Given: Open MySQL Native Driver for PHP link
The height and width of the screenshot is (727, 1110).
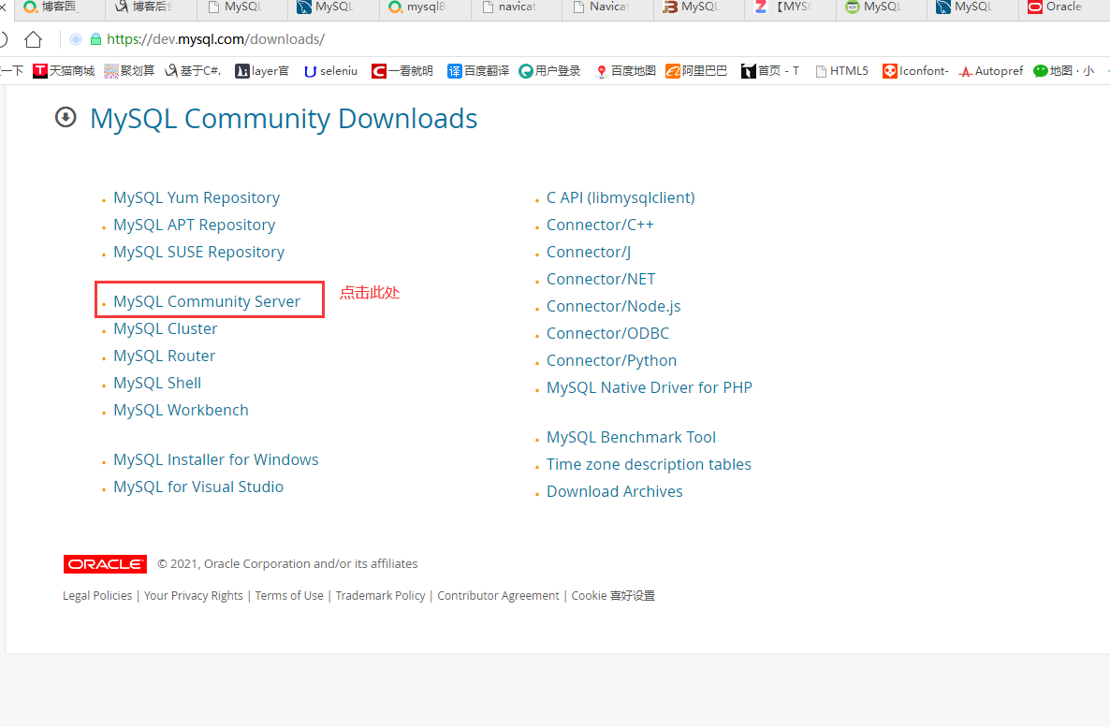Looking at the screenshot, I should click(650, 388).
